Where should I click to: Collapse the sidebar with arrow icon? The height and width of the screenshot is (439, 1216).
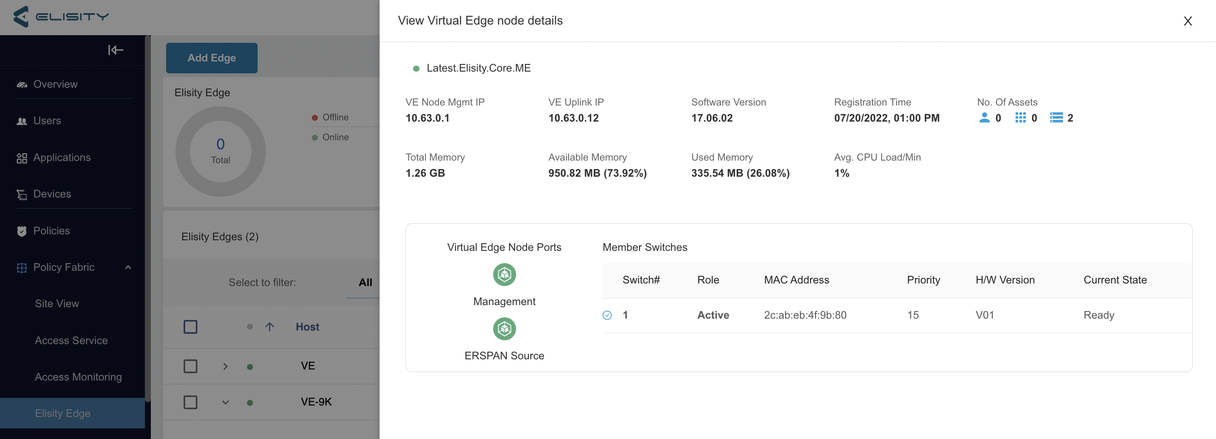tap(116, 50)
